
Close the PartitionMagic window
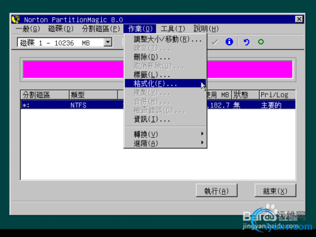point(299,19)
